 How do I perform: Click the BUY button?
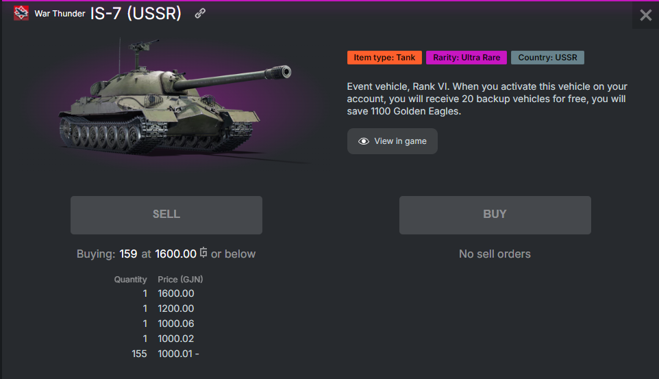click(495, 215)
